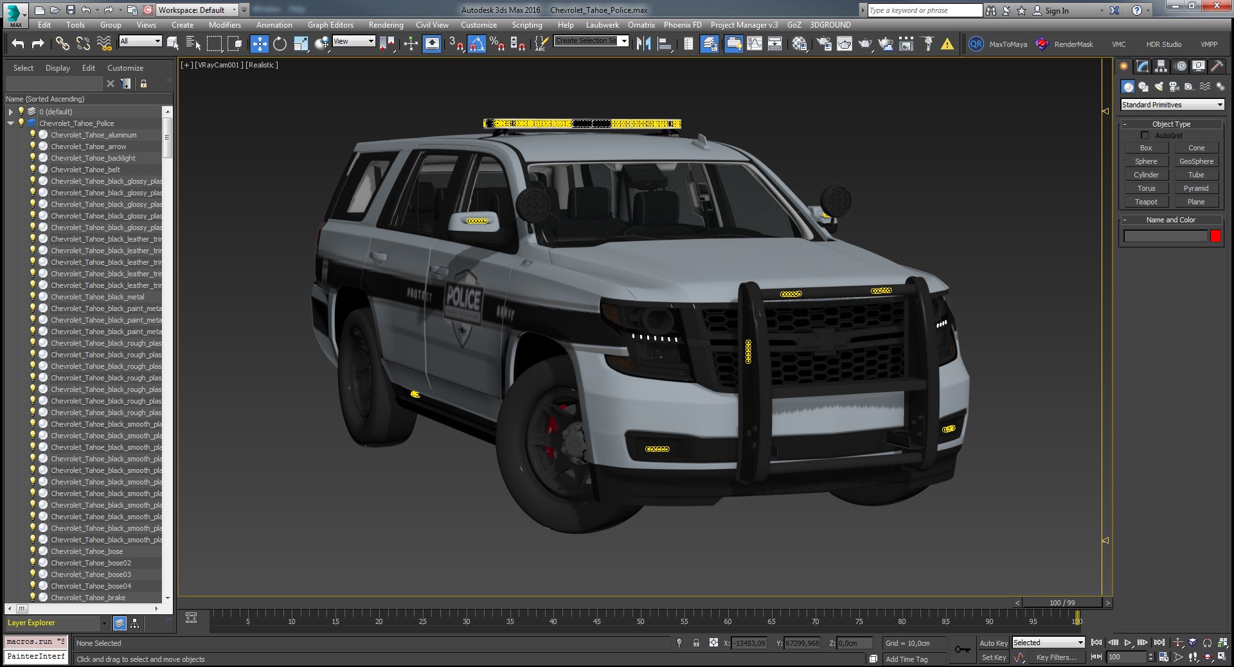Open the Selected key filter dropdown

(1048, 643)
